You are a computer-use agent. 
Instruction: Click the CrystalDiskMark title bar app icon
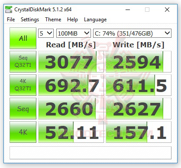point(9,10)
